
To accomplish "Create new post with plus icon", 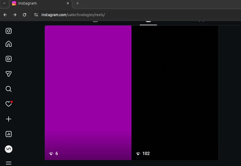I will pos(9,119).
